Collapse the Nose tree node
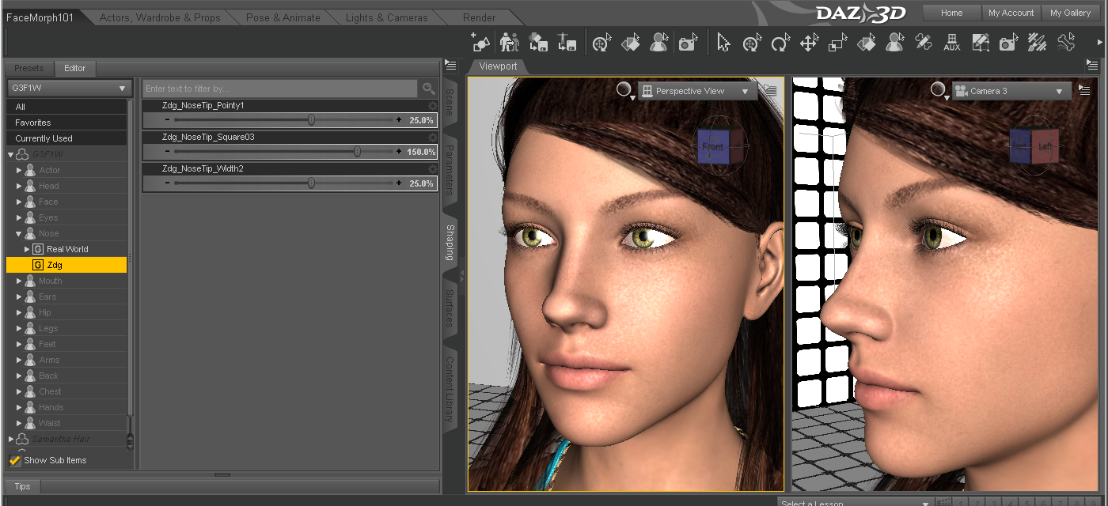This screenshot has height=506, width=1108. 19,233
